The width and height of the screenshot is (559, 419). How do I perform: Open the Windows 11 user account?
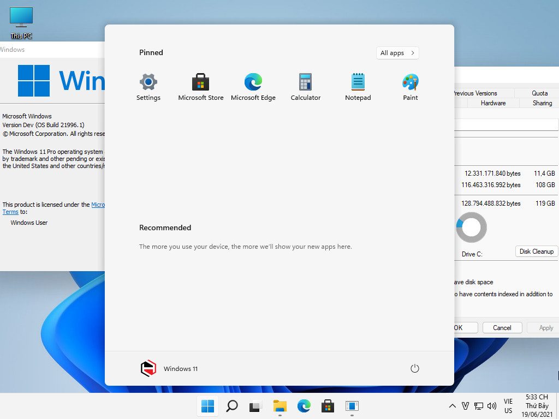169,368
